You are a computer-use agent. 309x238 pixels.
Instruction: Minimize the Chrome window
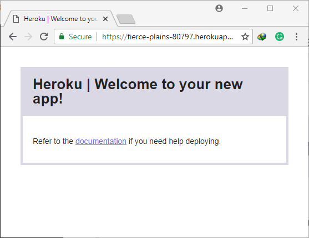pos(245,8)
